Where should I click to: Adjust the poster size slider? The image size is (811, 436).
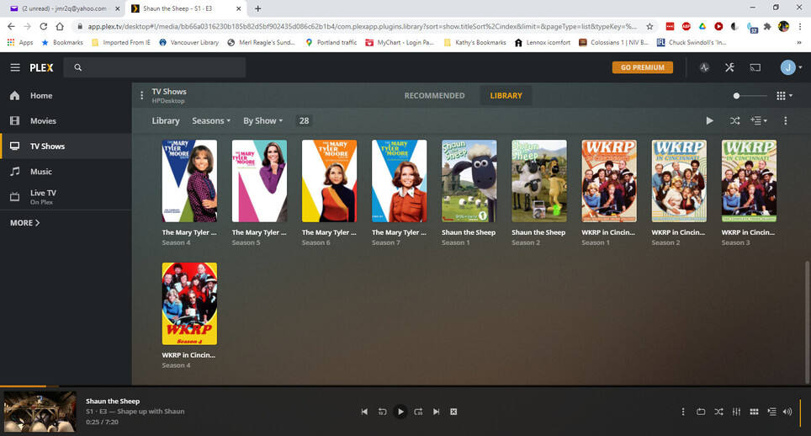[x=750, y=96]
